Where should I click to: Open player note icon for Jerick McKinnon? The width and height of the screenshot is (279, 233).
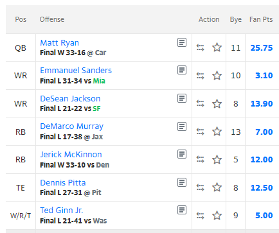coord(182,154)
